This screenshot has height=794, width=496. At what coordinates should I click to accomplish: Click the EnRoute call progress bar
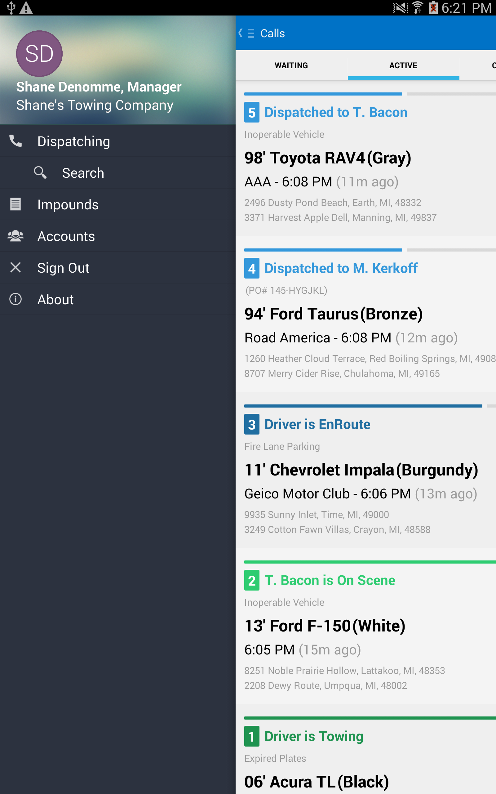[x=363, y=406]
